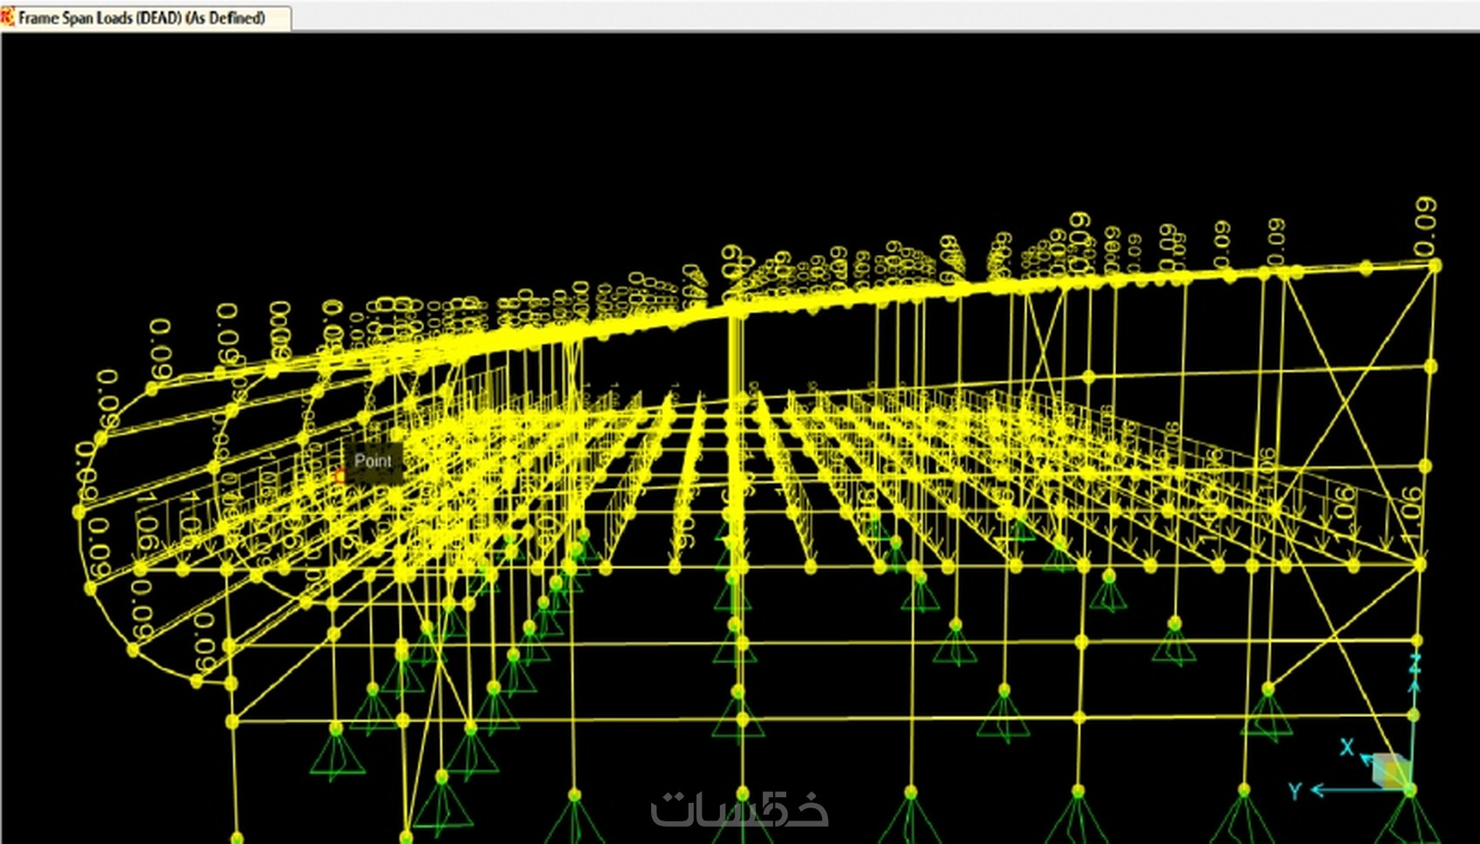The width and height of the screenshot is (1480, 844).
Task: Click the Y axis arrowhead
Action: coord(1317,790)
